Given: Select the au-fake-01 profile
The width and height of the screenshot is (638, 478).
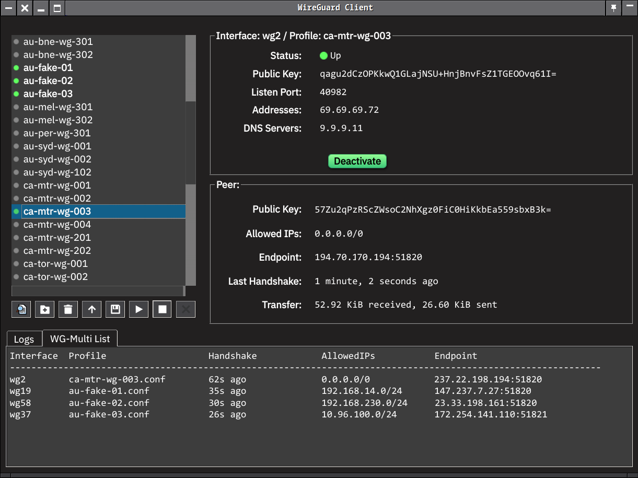Looking at the screenshot, I should [x=48, y=68].
